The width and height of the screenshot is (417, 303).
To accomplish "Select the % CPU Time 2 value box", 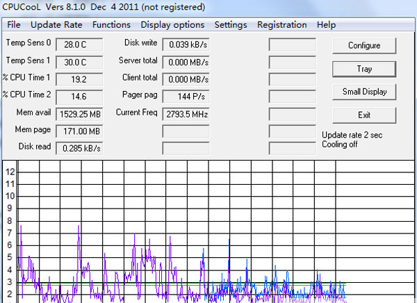I will 79,97.
